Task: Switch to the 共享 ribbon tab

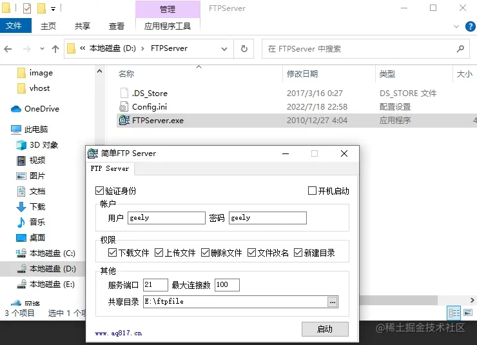Action: click(x=83, y=26)
